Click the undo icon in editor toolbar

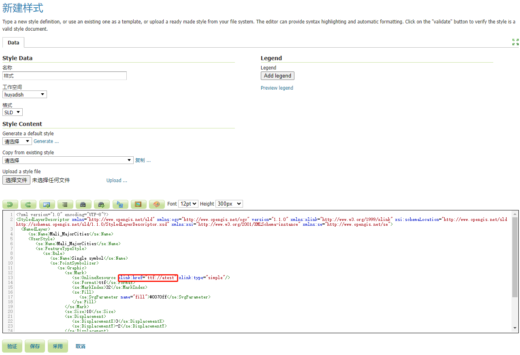click(x=10, y=204)
